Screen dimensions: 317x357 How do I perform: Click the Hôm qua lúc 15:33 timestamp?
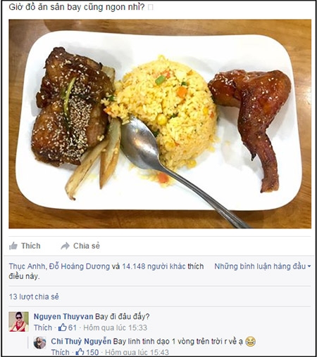click(115, 327)
